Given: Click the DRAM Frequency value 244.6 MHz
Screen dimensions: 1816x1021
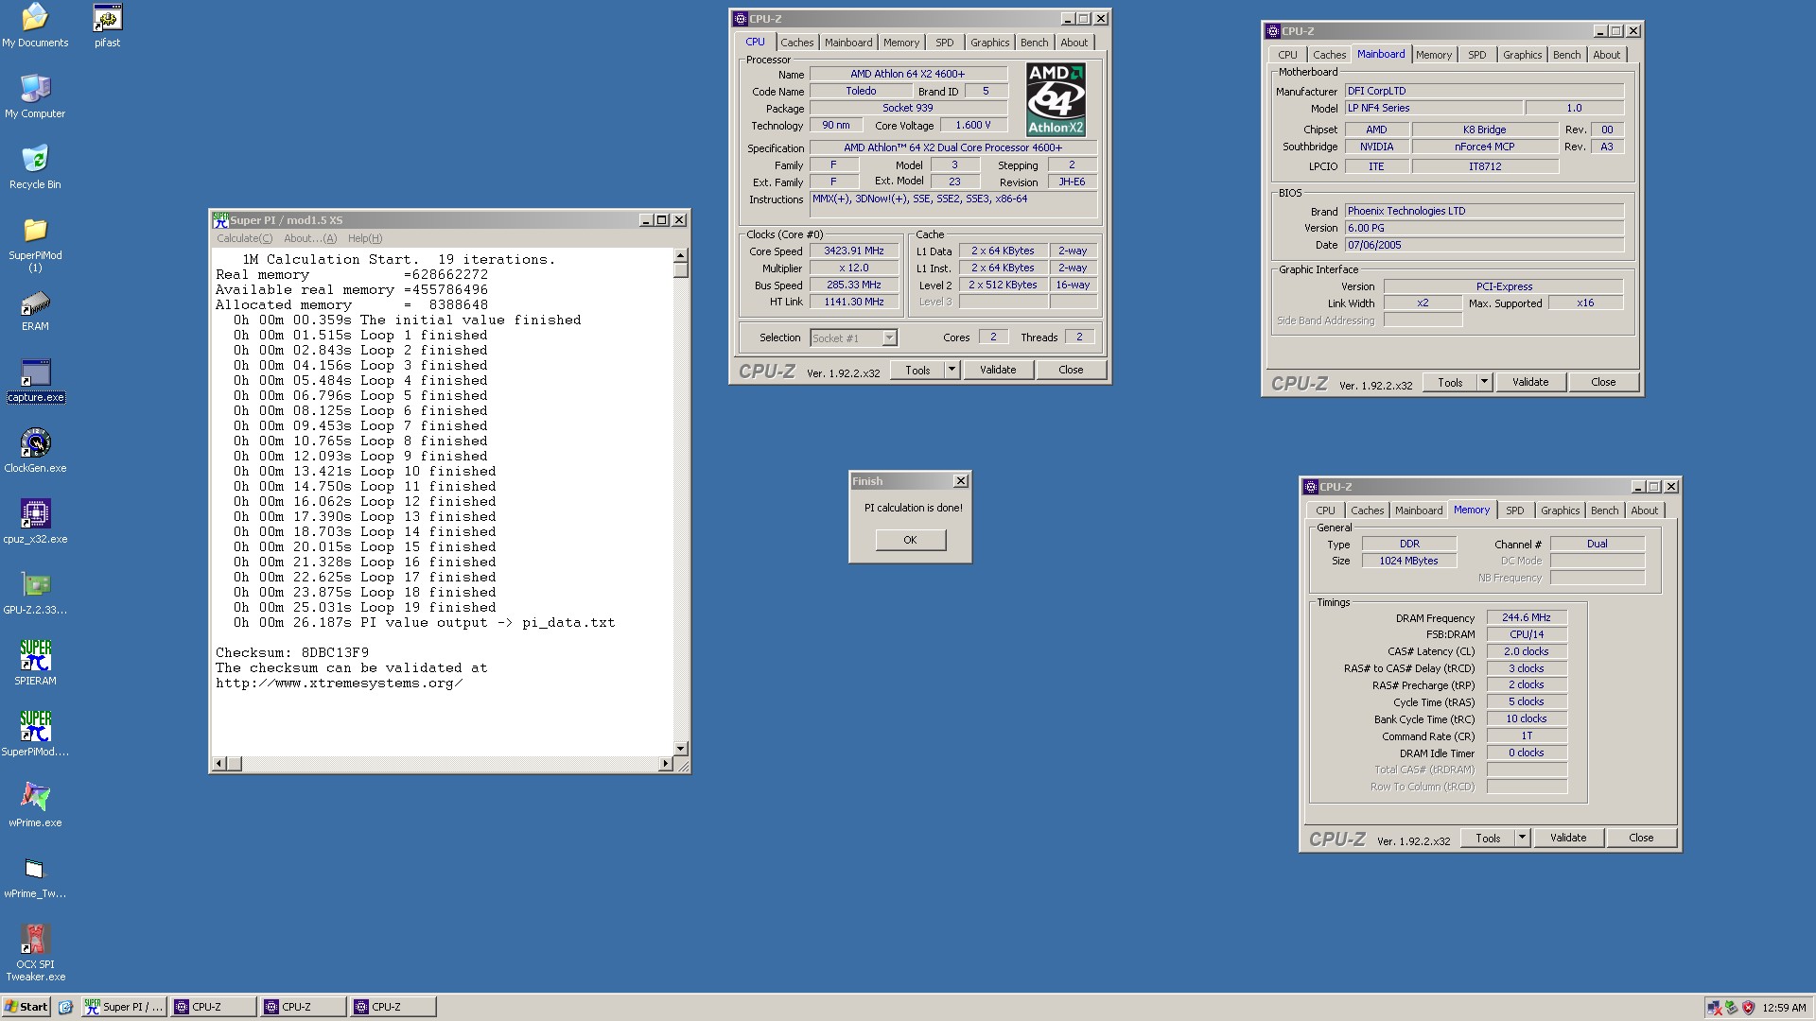Looking at the screenshot, I should coord(1527,617).
